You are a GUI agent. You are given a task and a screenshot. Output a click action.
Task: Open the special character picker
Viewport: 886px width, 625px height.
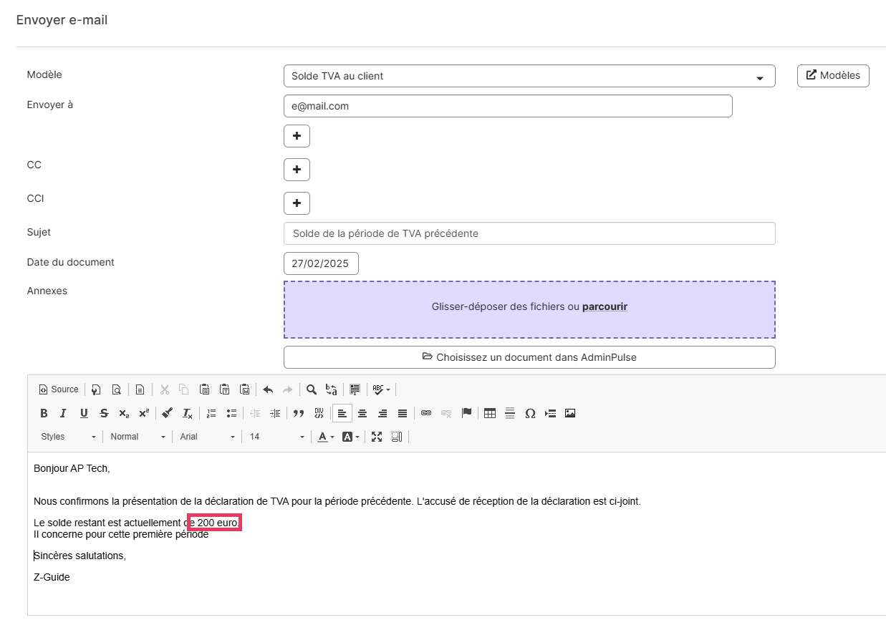(530, 413)
